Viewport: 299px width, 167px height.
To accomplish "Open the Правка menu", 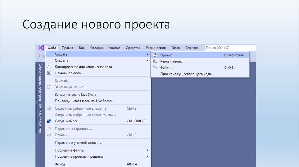I will [67, 48].
